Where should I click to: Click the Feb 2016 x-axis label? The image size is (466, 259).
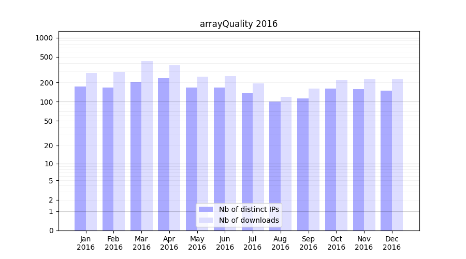tap(113, 243)
